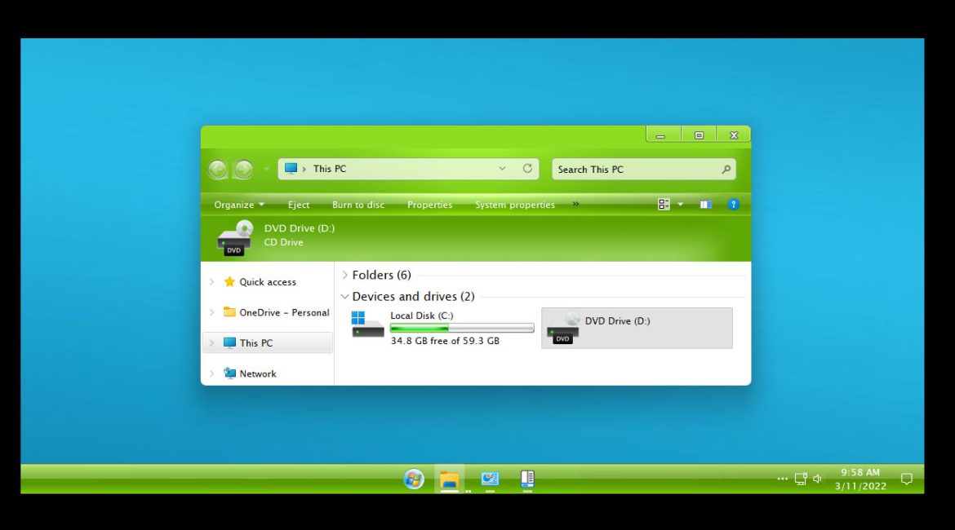Click Burn to disc in the toolbar
The height and width of the screenshot is (530, 955).
358,205
